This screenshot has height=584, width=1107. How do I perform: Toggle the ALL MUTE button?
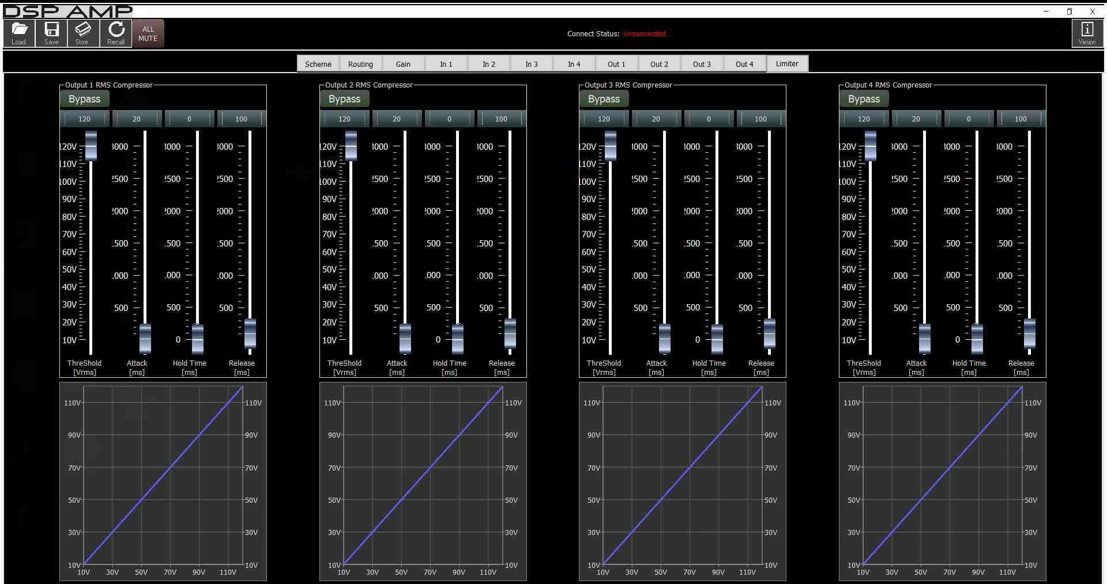point(148,33)
